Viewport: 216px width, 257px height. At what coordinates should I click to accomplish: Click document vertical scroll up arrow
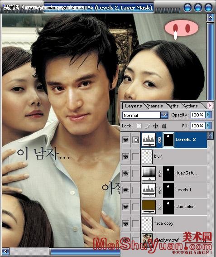tap(210, 17)
